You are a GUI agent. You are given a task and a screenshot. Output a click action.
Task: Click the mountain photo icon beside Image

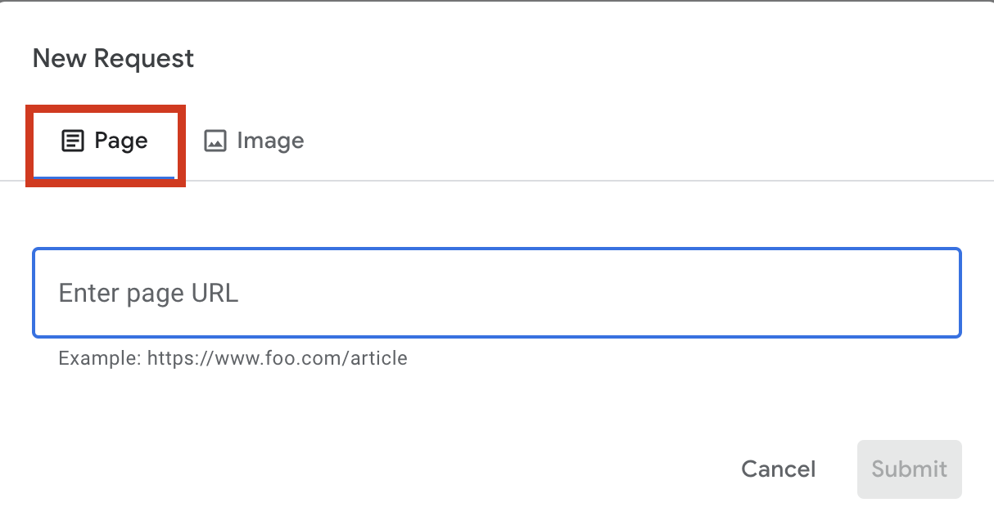click(x=215, y=141)
